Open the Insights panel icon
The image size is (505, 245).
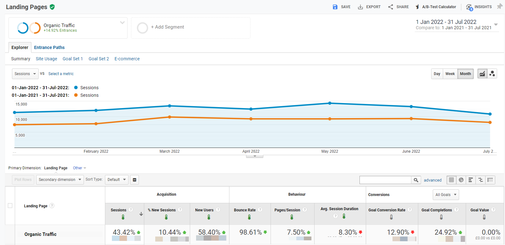(x=469, y=7)
